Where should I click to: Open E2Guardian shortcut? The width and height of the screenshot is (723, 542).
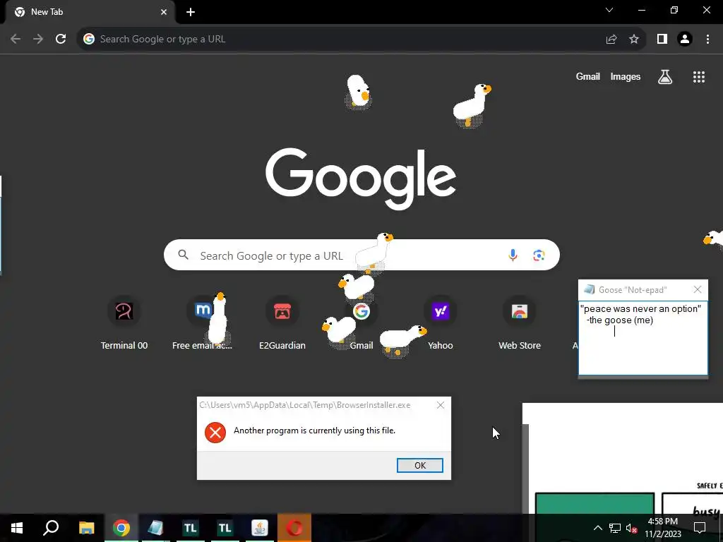click(x=282, y=323)
